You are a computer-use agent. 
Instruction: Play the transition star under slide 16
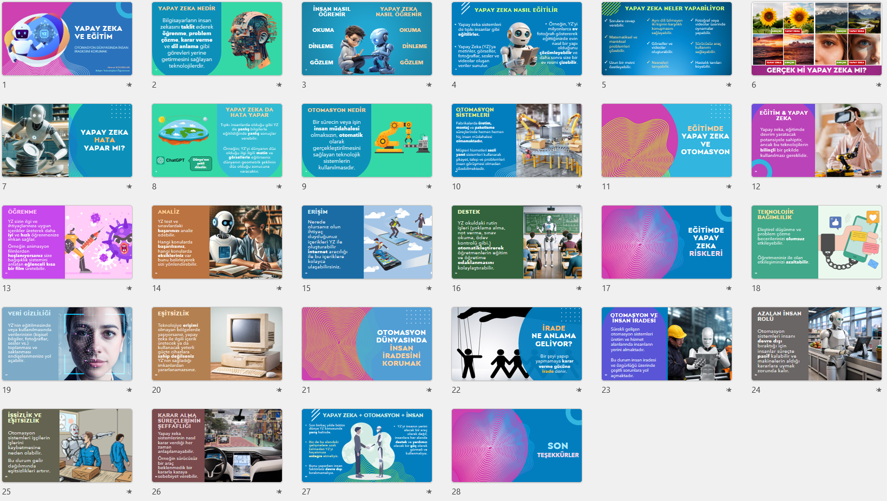click(579, 288)
